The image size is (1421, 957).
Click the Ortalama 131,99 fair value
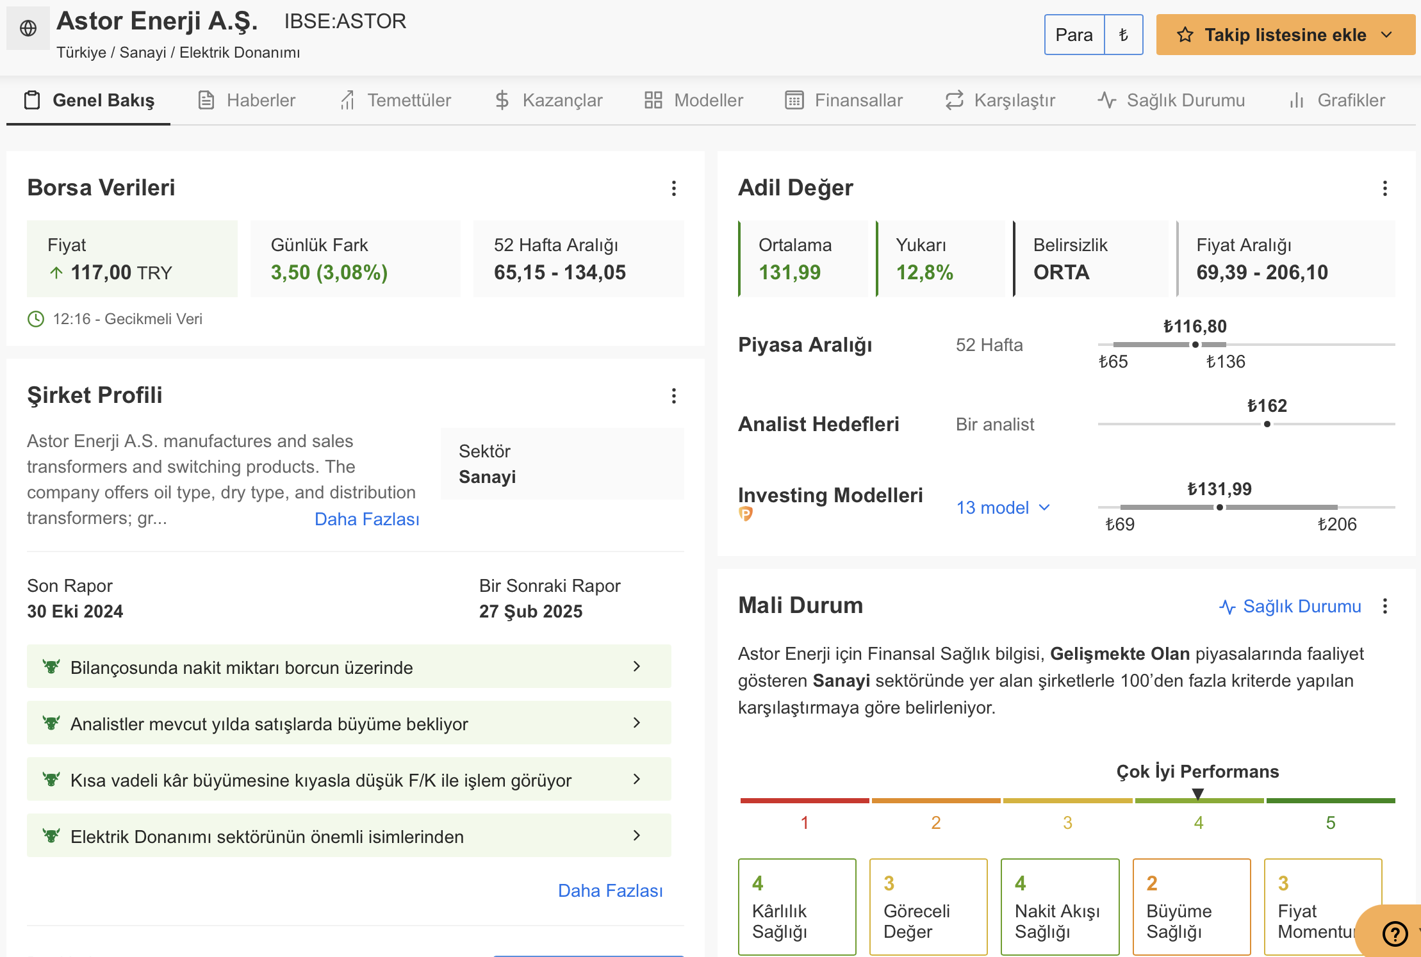click(789, 273)
